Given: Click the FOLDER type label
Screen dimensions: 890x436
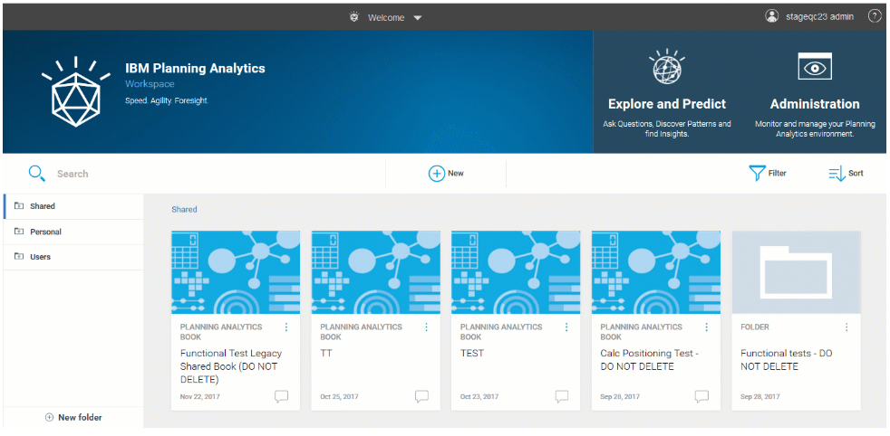Looking at the screenshot, I should click(755, 327).
